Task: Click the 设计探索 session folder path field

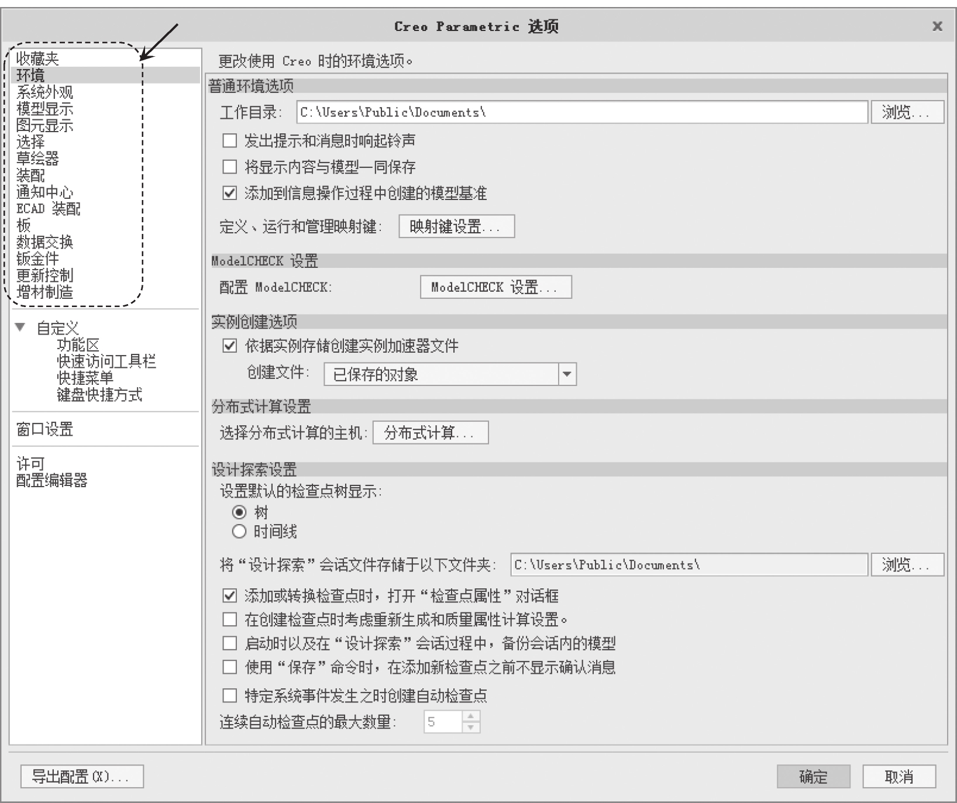Action: coord(689,565)
